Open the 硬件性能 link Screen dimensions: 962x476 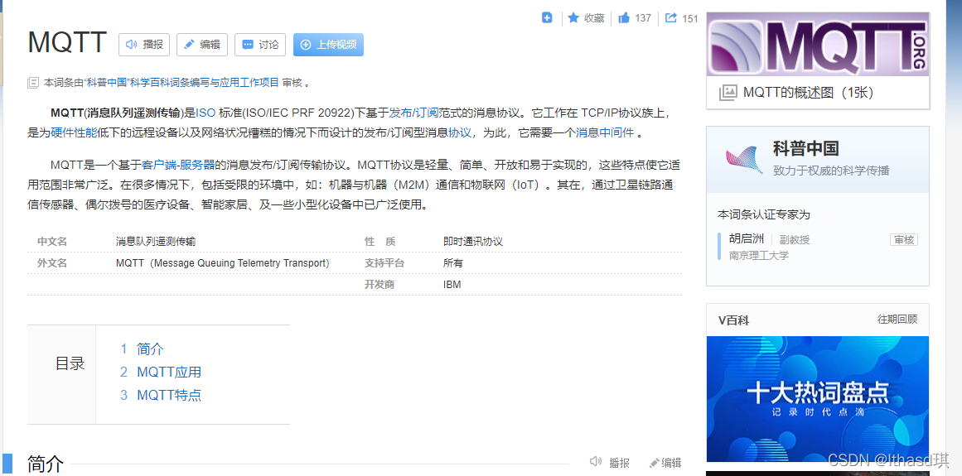pos(74,133)
